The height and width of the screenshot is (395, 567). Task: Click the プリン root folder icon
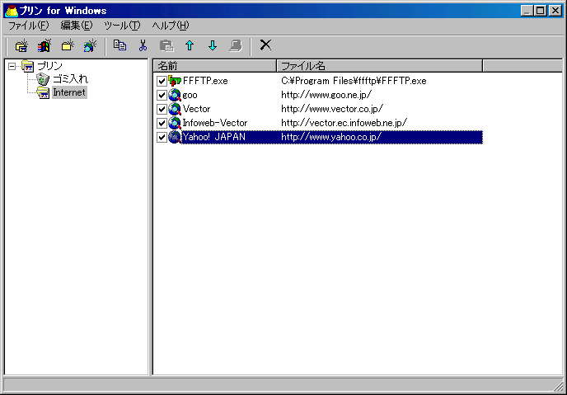coord(28,66)
